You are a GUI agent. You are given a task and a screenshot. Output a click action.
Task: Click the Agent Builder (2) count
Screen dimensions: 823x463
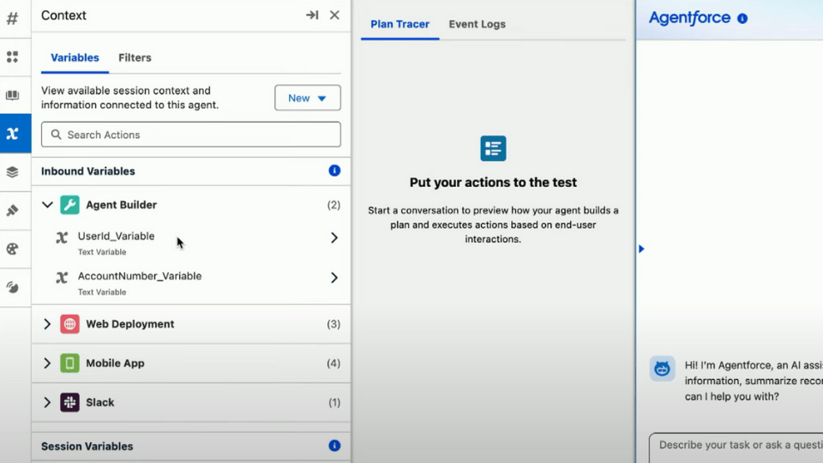coord(333,205)
